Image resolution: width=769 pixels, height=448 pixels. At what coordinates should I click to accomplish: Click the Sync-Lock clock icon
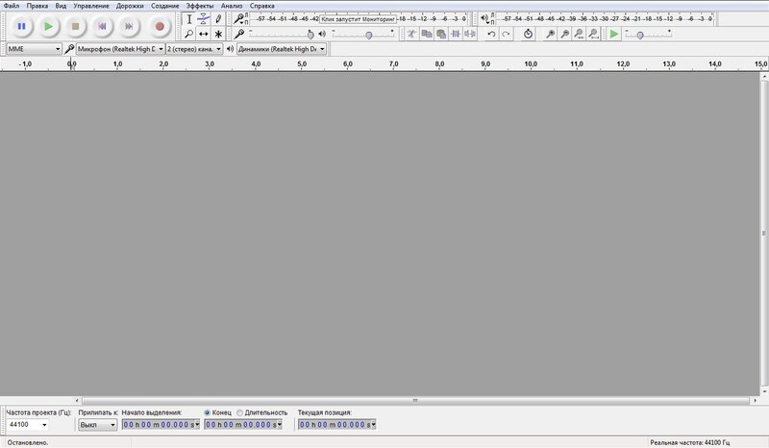528,34
